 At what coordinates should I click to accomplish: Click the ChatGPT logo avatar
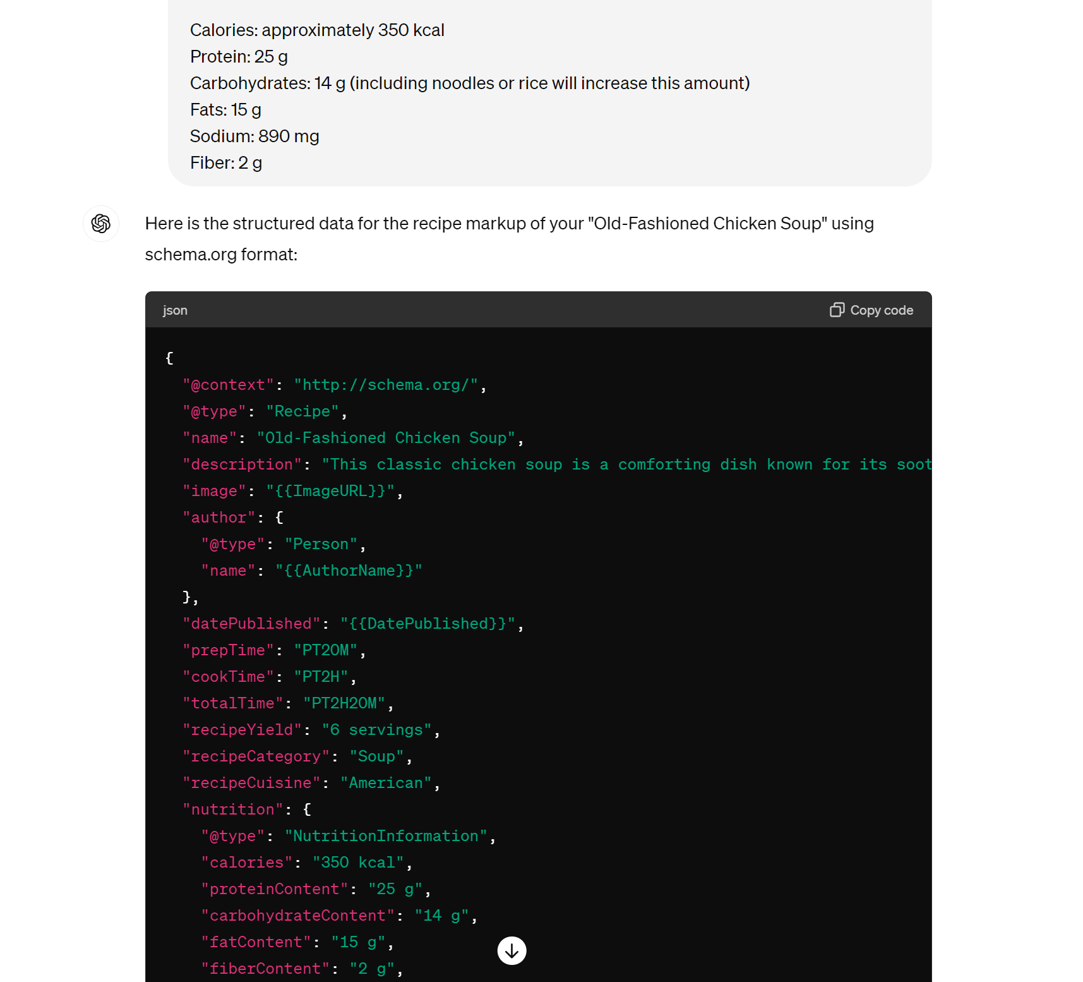point(101,224)
